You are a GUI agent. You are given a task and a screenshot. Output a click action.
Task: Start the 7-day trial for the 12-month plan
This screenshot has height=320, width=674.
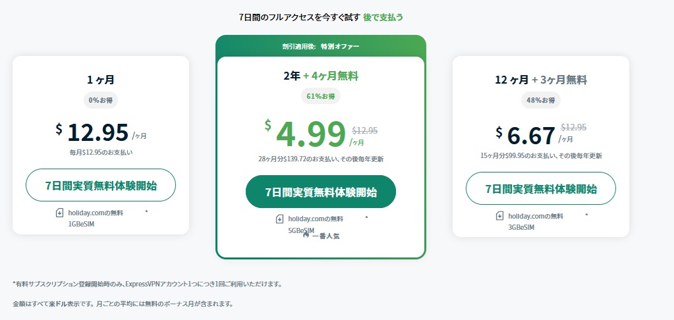(540, 189)
